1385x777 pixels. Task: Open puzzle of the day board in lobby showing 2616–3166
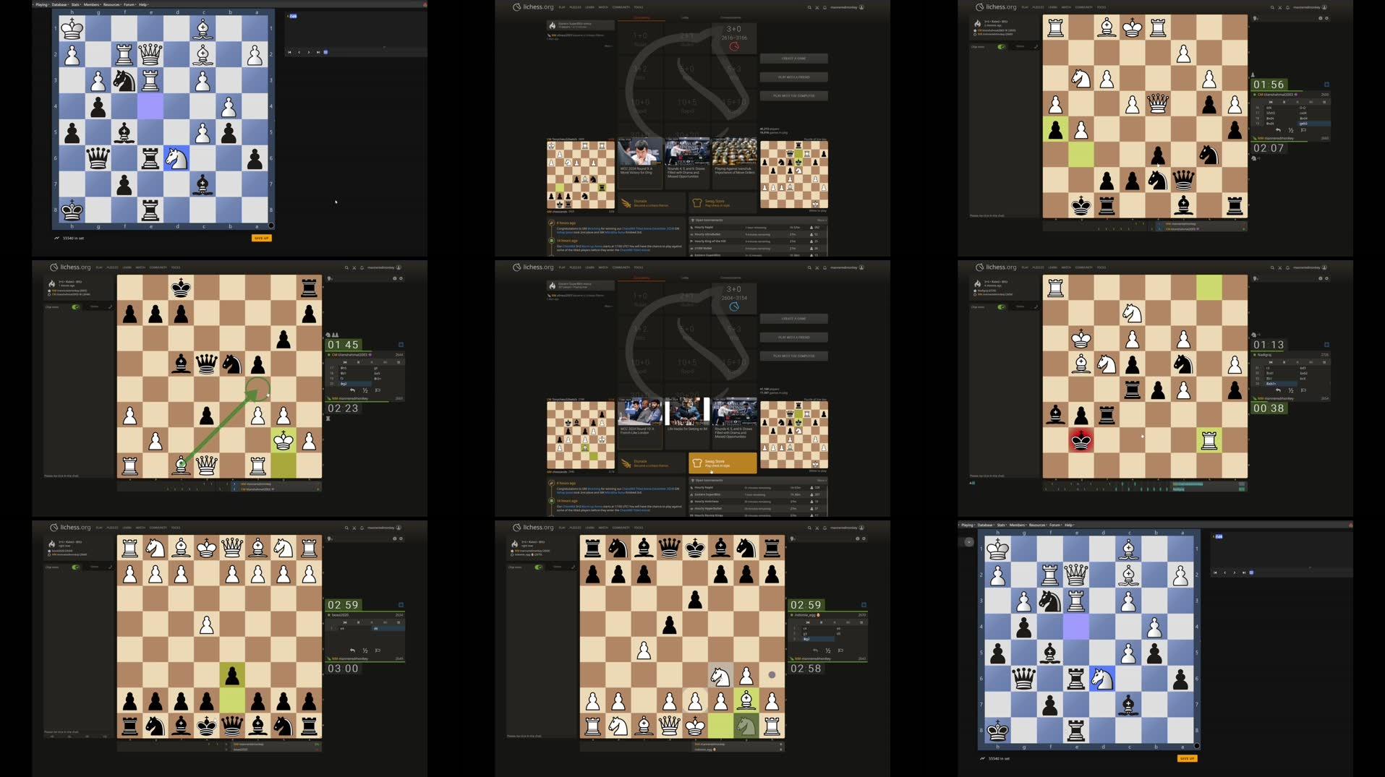794,174
